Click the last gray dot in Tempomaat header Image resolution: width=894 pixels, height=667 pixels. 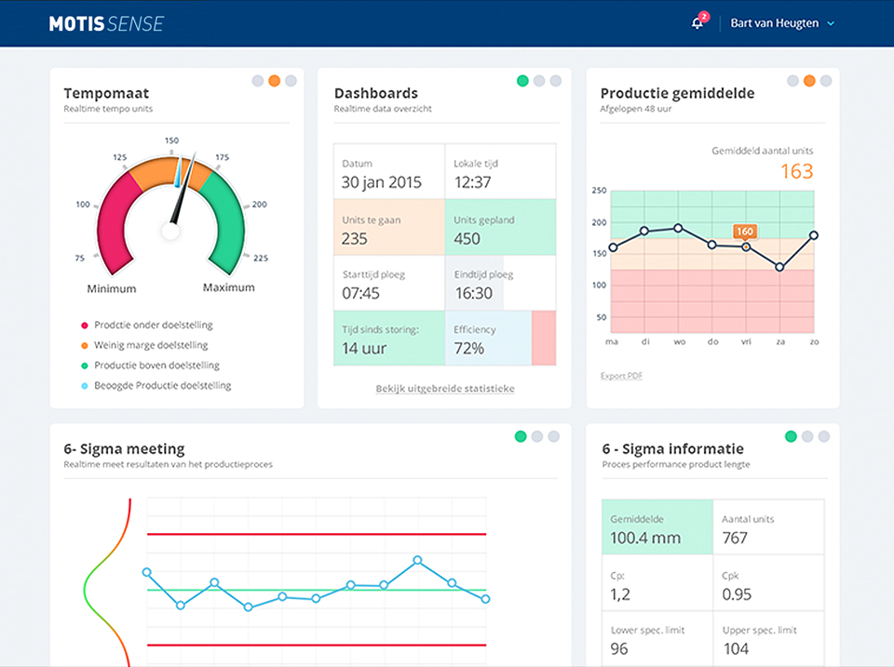point(291,81)
